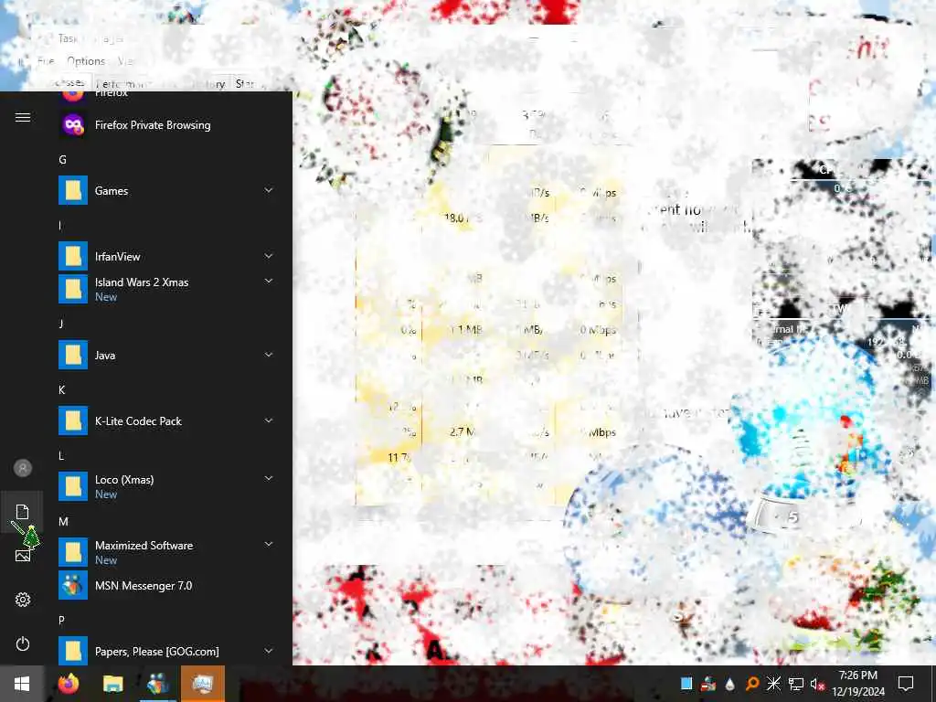Expand the Island Wars 2 Xmas chevron
The height and width of the screenshot is (702, 936).
(x=269, y=281)
